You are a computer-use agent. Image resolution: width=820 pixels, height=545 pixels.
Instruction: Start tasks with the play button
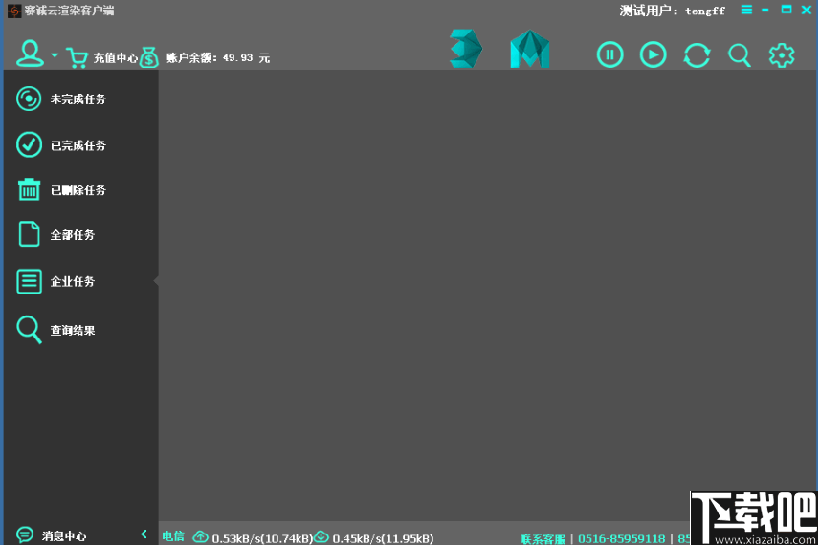[x=654, y=54]
